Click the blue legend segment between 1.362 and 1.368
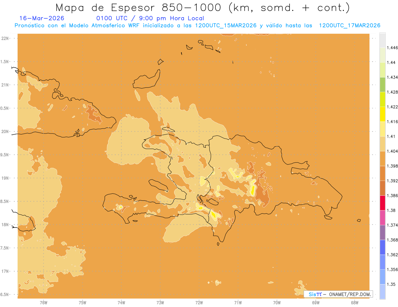Image resolution: width=398 pixels, height=307 pixels. tap(382, 247)
